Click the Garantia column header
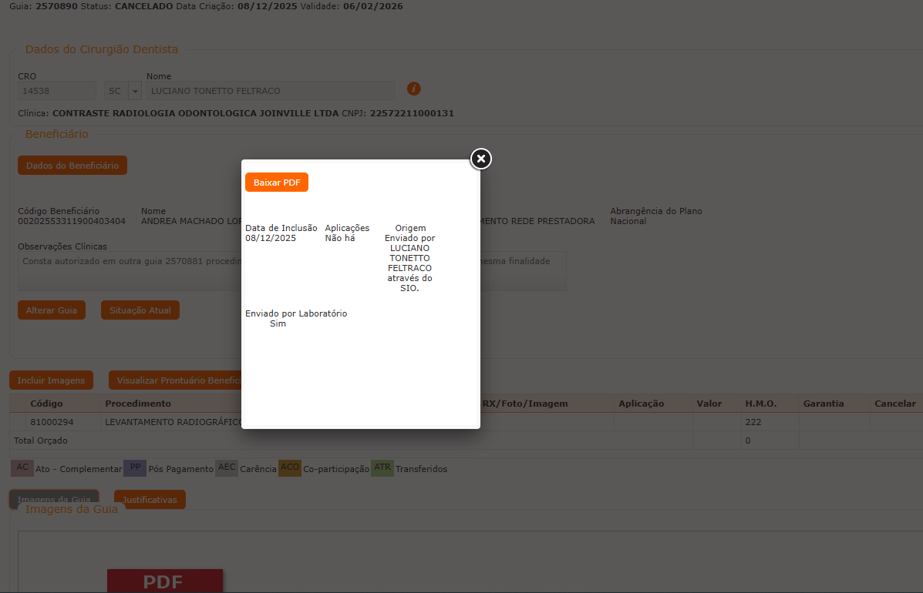 [824, 404]
